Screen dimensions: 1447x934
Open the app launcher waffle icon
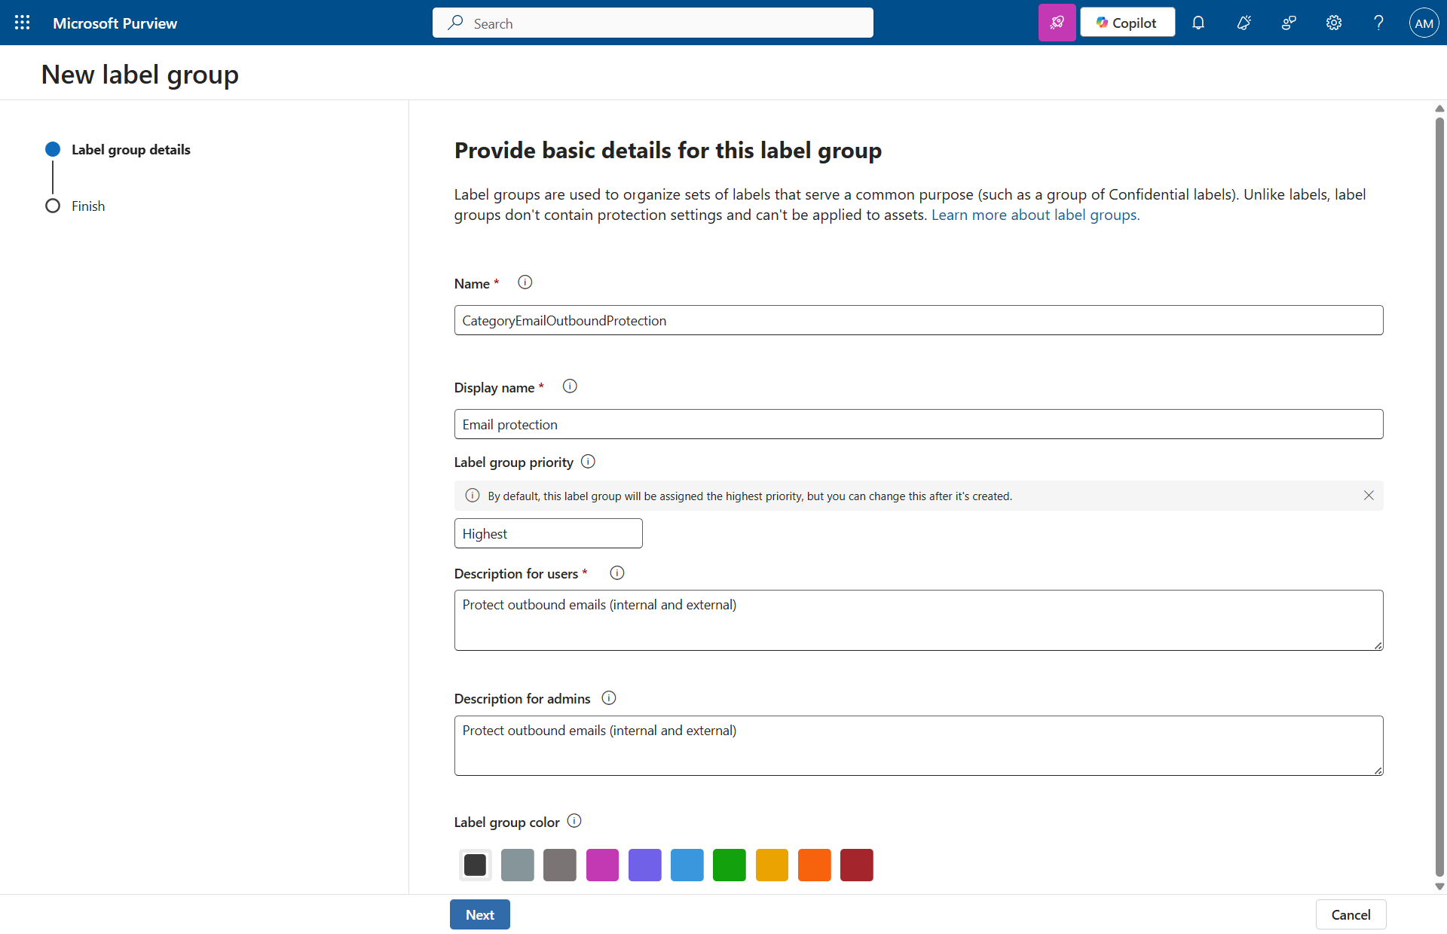click(23, 23)
